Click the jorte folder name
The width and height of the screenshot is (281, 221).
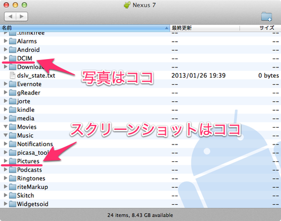(x=24, y=101)
